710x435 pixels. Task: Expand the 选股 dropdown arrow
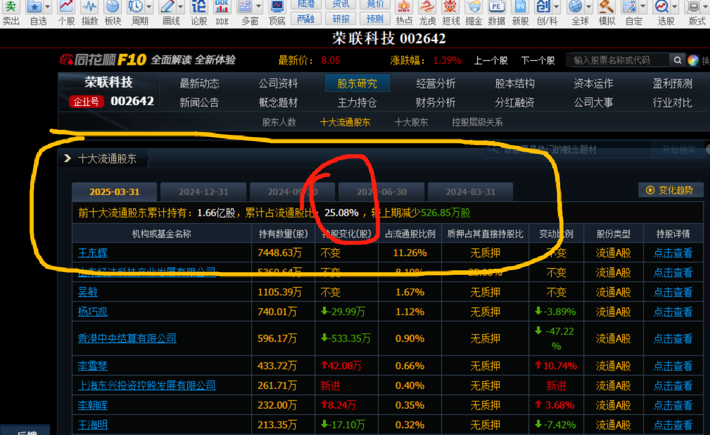coord(674,7)
